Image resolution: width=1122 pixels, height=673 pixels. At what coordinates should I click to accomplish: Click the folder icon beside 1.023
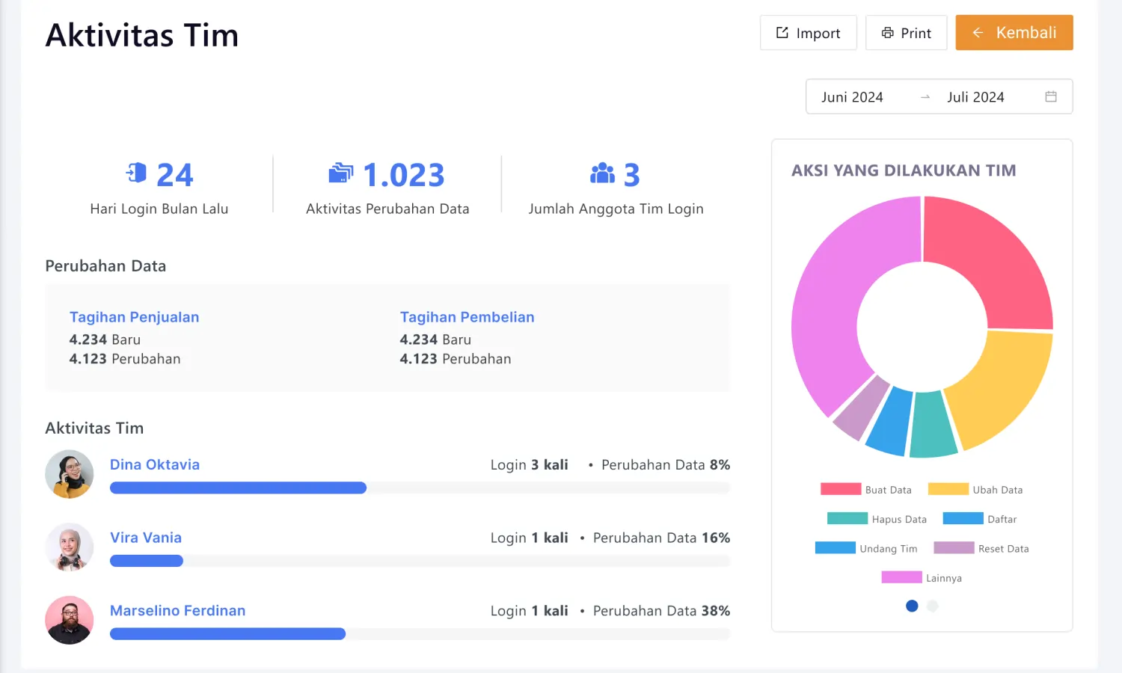tap(341, 173)
